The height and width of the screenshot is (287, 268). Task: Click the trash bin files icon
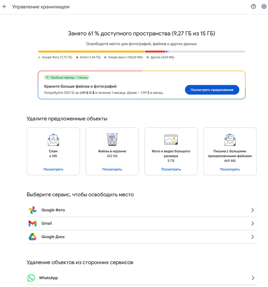(x=112, y=139)
